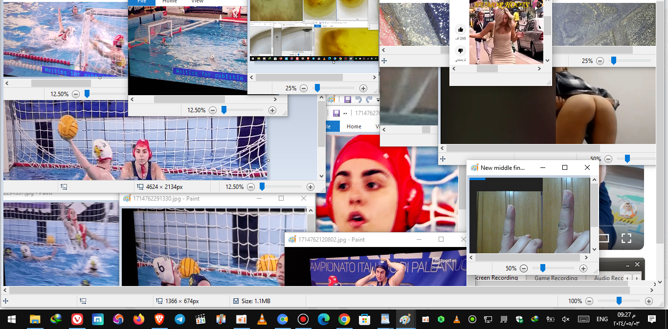The height and width of the screenshot is (329, 668).
Task: Click the Redo arrow in Paint toolbar
Action: click(369, 100)
